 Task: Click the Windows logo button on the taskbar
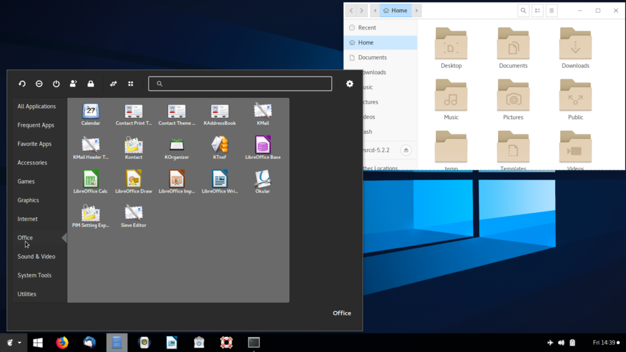click(38, 343)
